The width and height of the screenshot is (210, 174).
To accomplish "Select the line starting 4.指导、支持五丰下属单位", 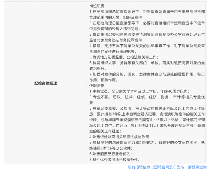I will point(147,46).
